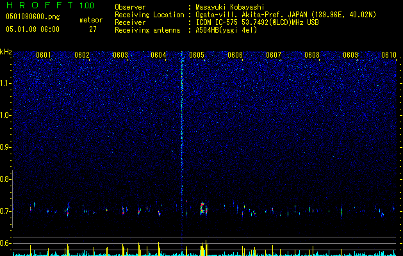Click the date 05.01.08 06:00
The width and height of the screenshot is (403, 256).
point(33,29)
